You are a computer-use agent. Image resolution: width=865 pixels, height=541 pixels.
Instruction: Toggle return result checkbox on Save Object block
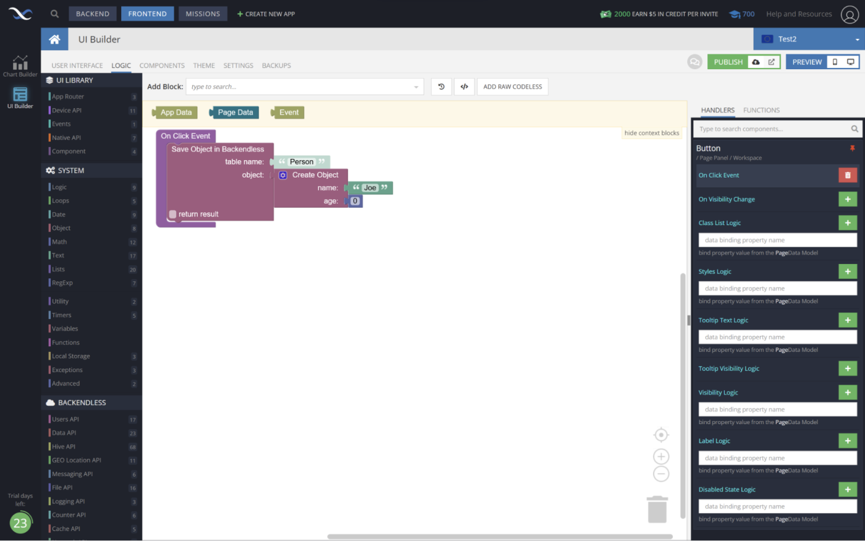172,214
